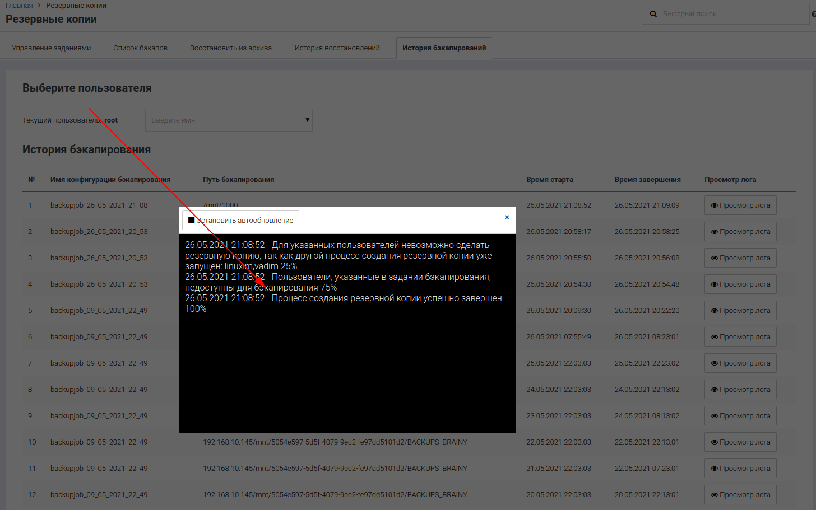
Task: Go to История восстановлений tab
Action: click(x=337, y=48)
